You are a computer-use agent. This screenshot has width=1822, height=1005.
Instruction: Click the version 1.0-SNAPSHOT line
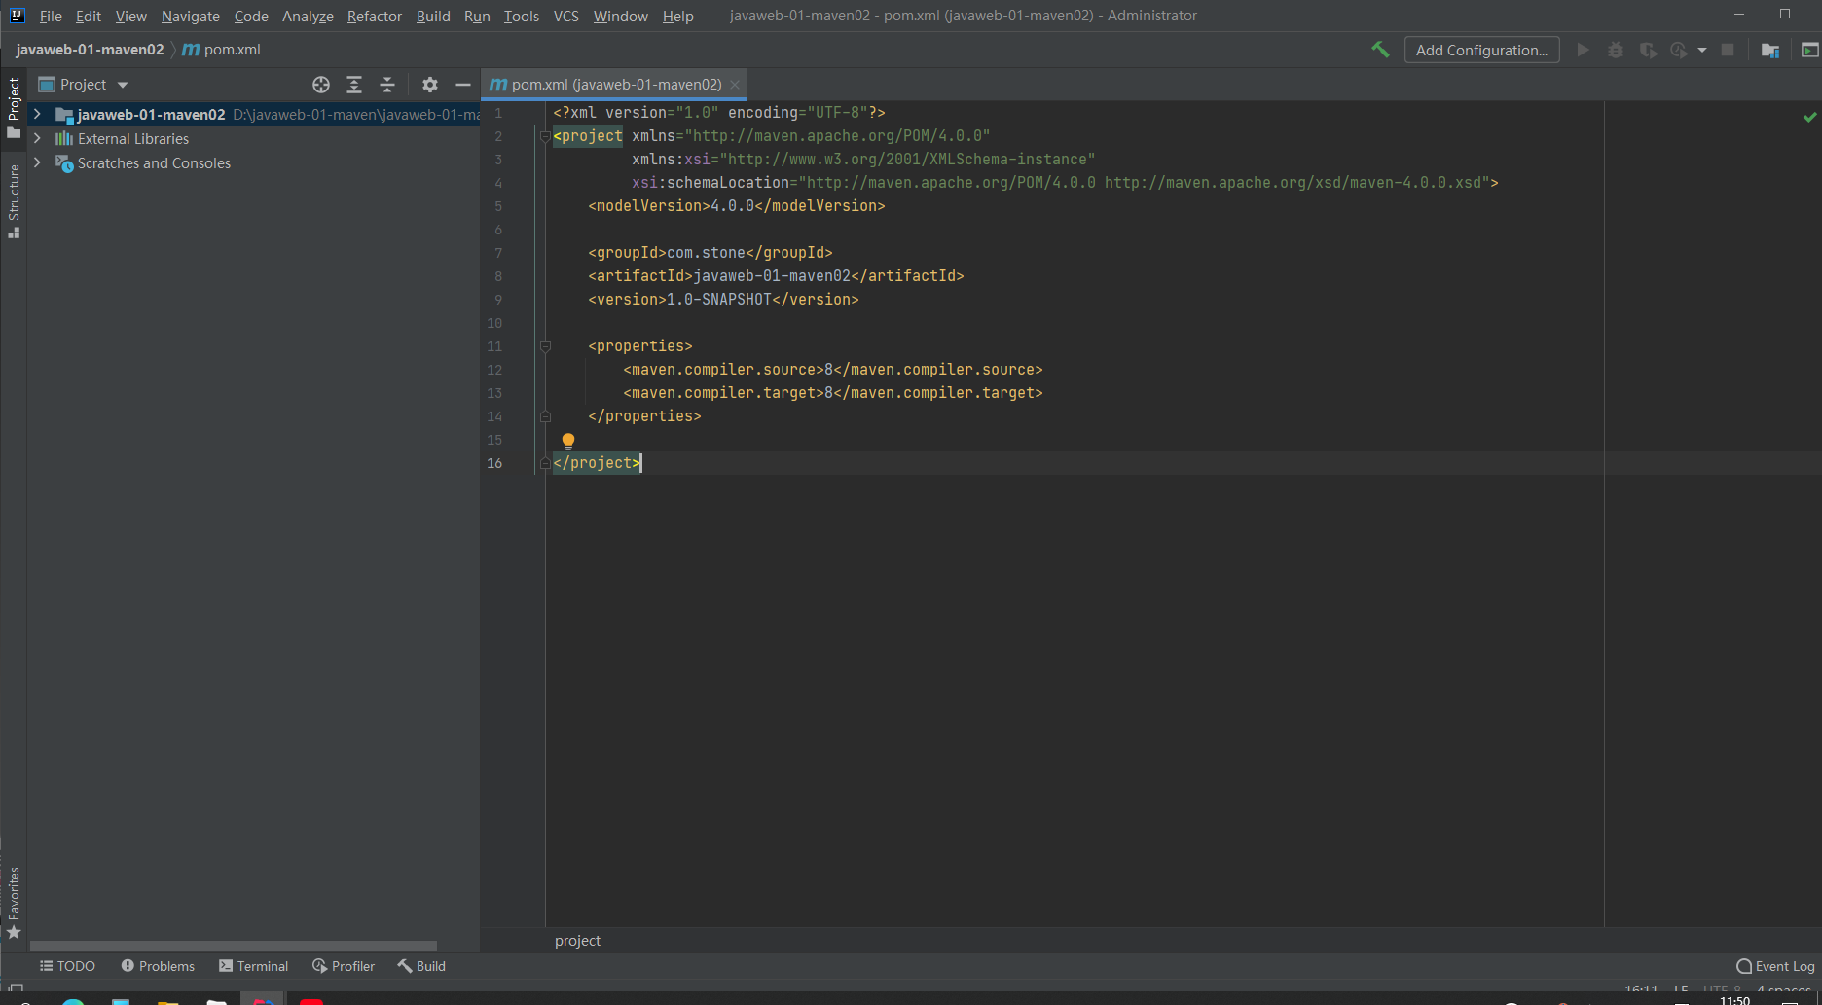click(723, 300)
